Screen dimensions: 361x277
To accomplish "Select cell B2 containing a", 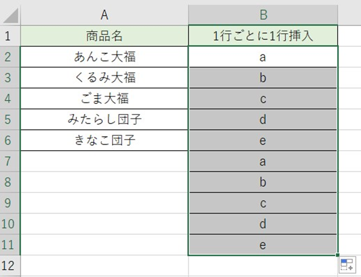I will pyautogui.click(x=263, y=57).
